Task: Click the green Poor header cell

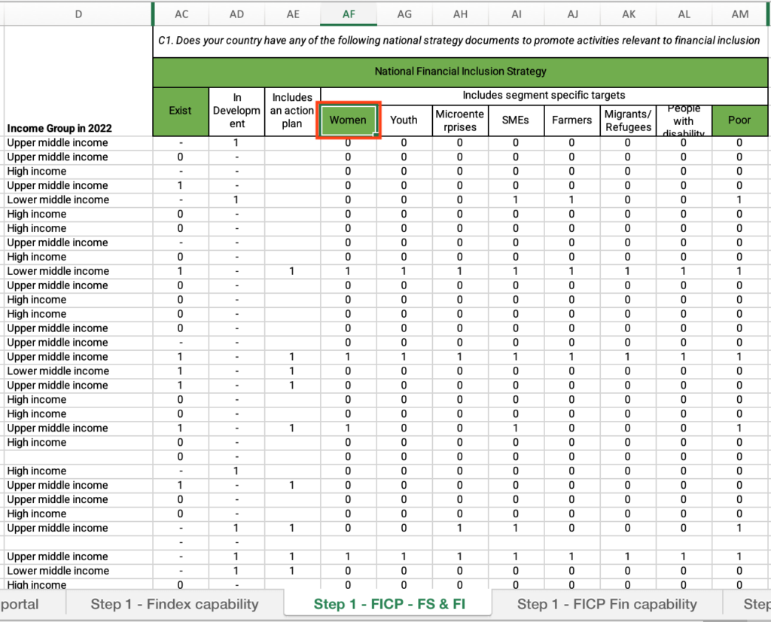Action: pyautogui.click(x=739, y=120)
